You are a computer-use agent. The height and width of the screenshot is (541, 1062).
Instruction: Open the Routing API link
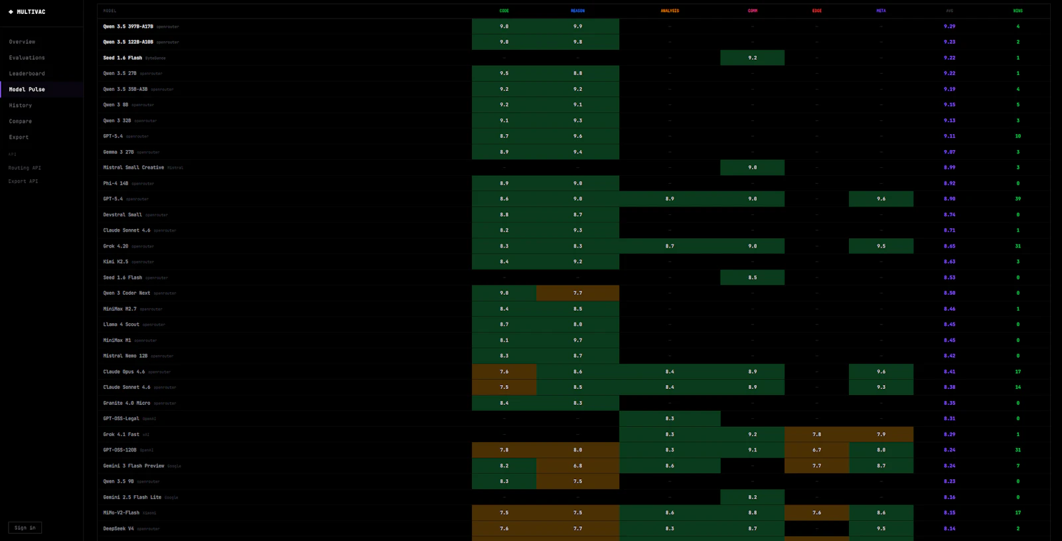coord(25,168)
